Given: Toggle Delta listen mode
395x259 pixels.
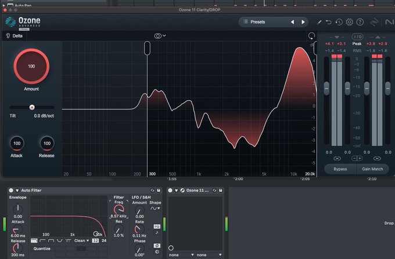Looking at the screenshot, I should 15,36.
